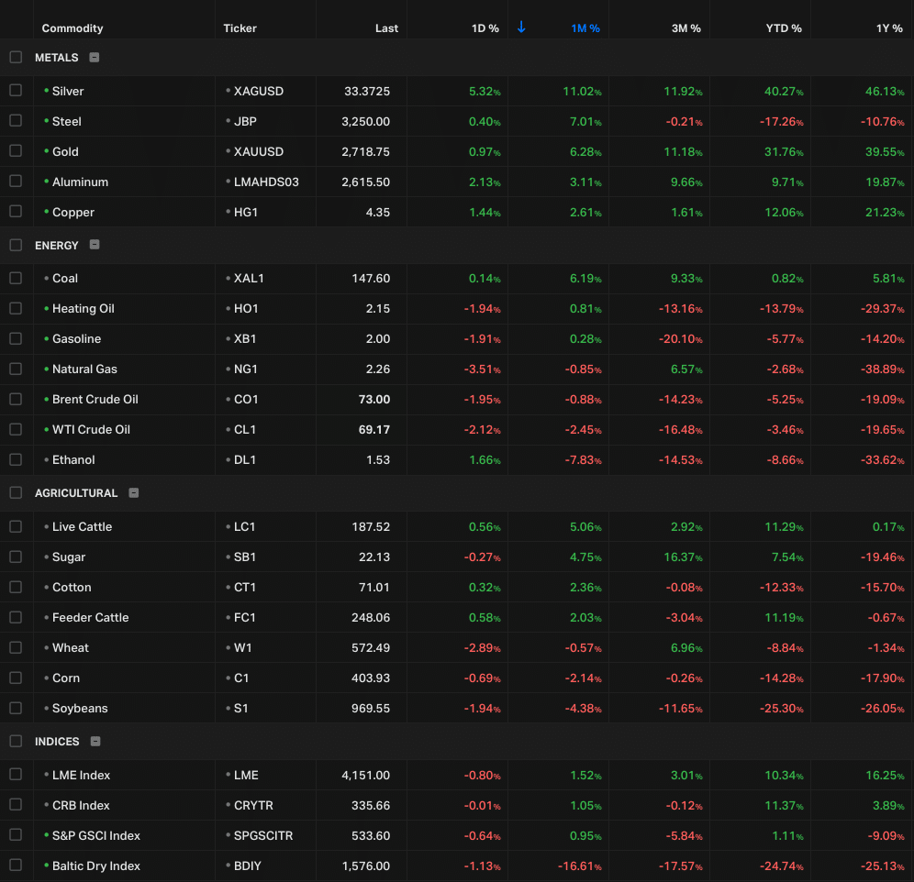914x882 pixels.
Task: Sort by the 3M % column header
Action: pyautogui.click(x=686, y=28)
